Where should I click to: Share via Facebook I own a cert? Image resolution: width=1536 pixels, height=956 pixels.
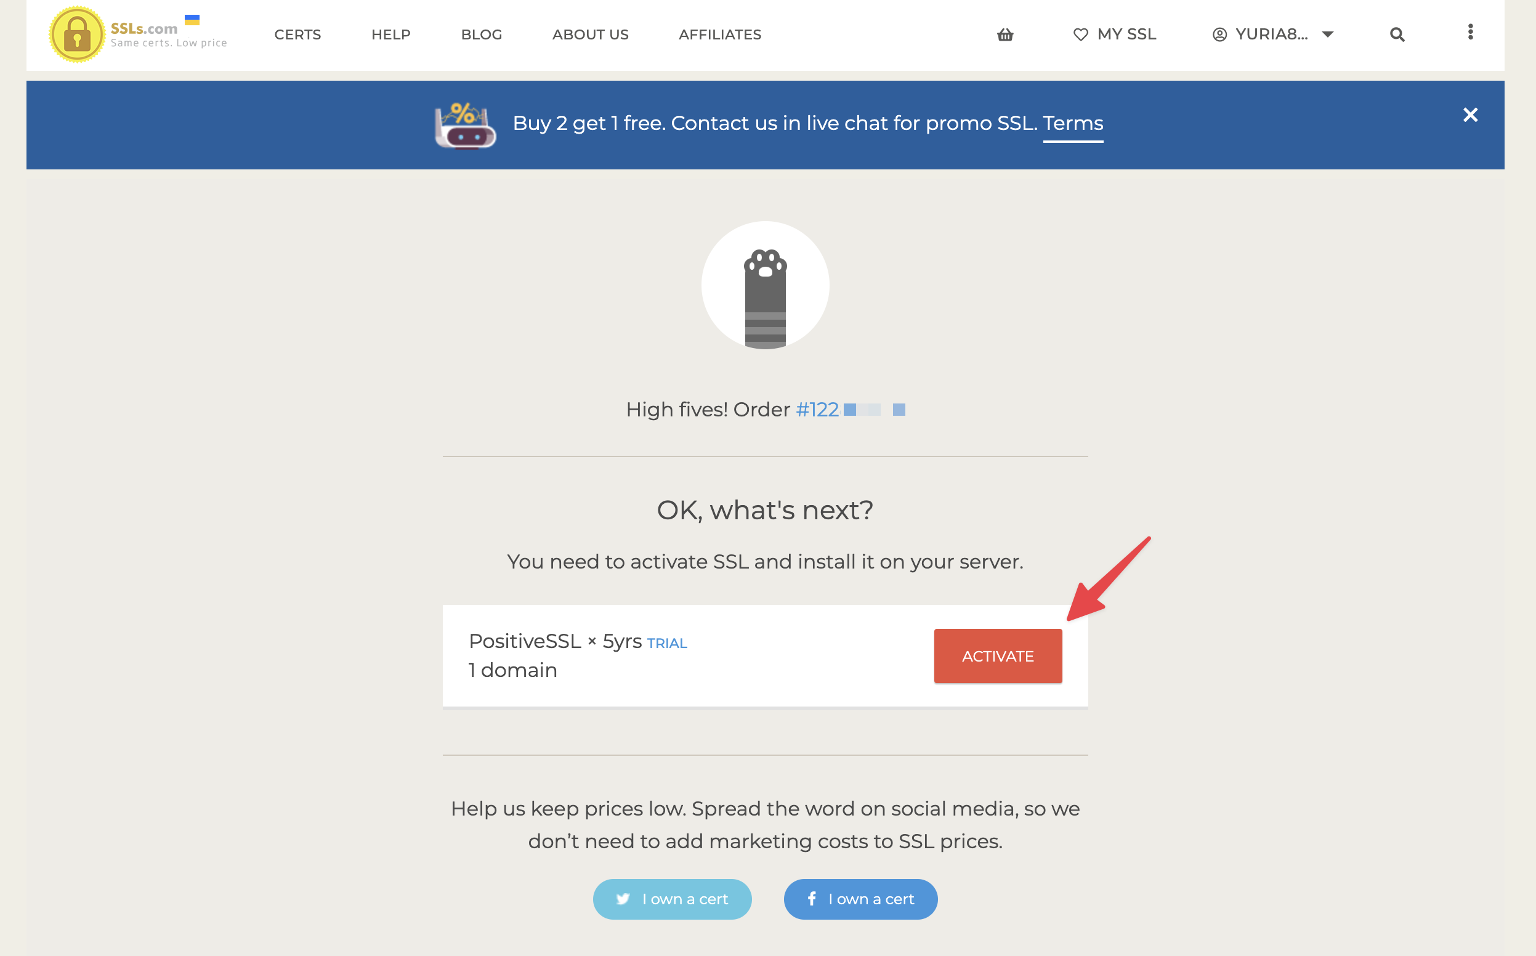pos(861,899)
